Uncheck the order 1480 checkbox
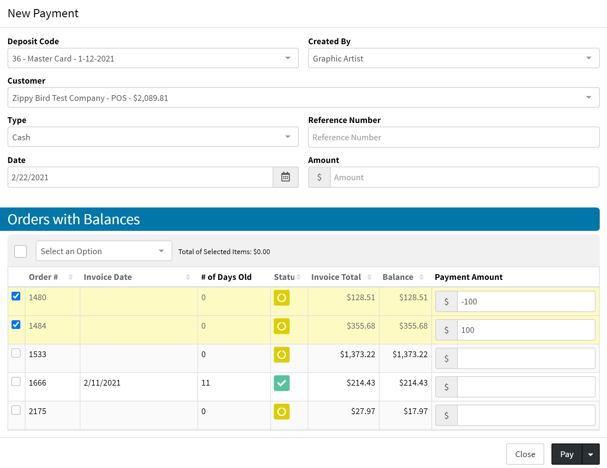Viewport: 607px width, 468px height. (16, 296)
